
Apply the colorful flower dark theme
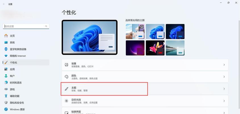tap(155, 48)
